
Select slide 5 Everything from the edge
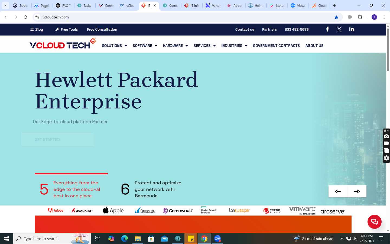click(x=71, y=189)
